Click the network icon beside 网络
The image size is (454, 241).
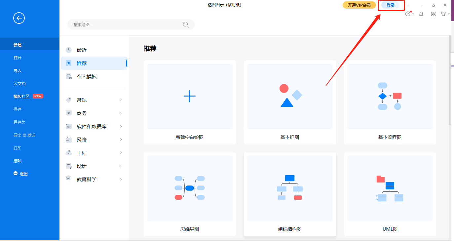(x=69, y=140)
